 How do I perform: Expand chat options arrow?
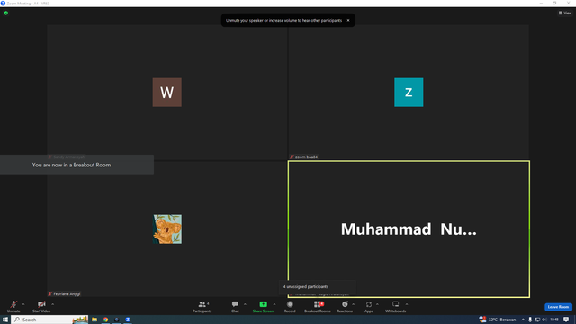pyautogui.click(x=245, y=304)
